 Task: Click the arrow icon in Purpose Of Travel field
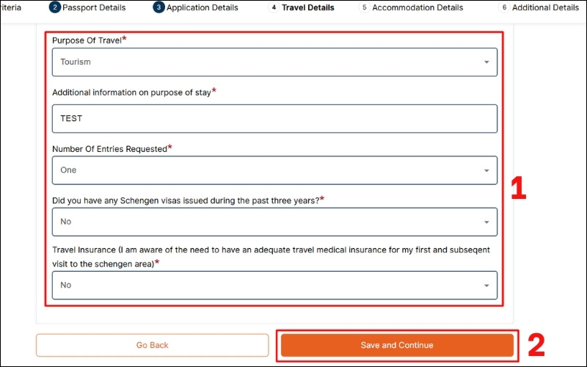tap(486, 62)
